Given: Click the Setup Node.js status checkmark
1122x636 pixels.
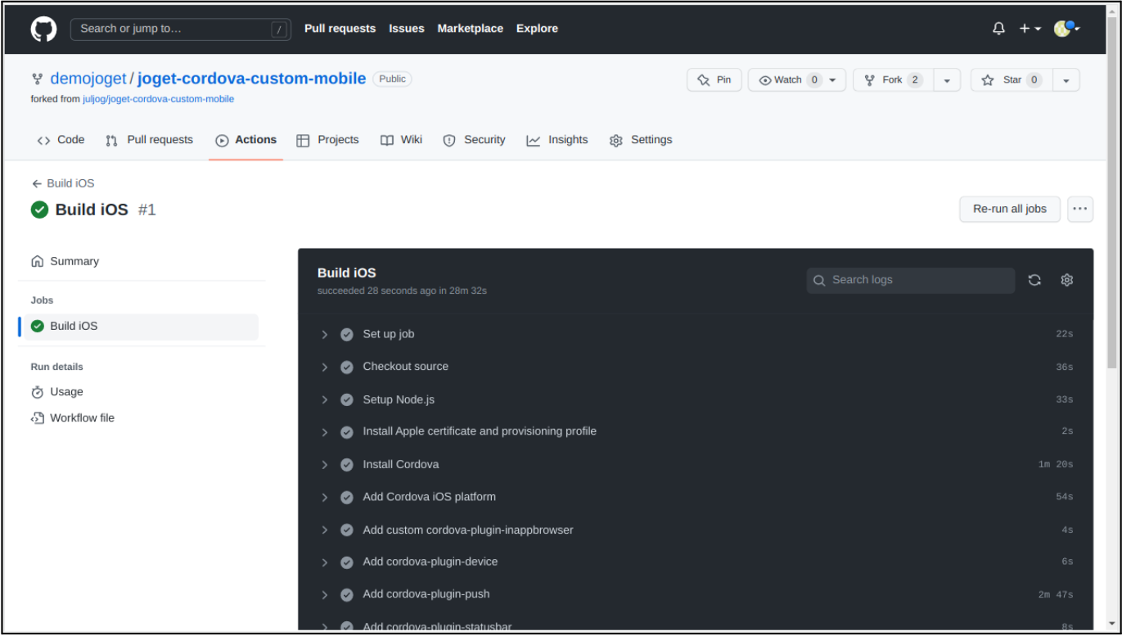Looking at the screenshot, I should click(347, 399).
